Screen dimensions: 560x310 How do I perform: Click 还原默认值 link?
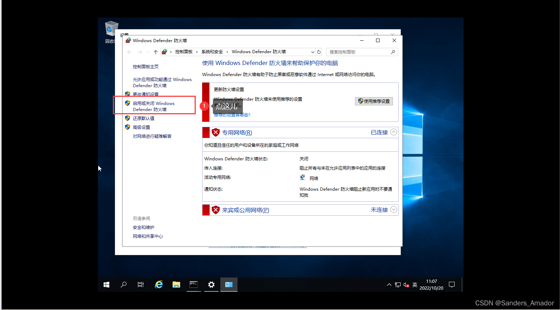[144, 118]
